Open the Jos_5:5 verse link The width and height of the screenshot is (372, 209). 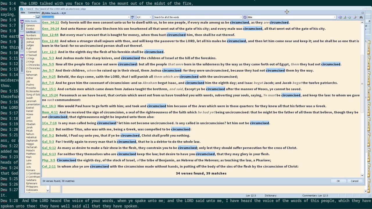48,64
